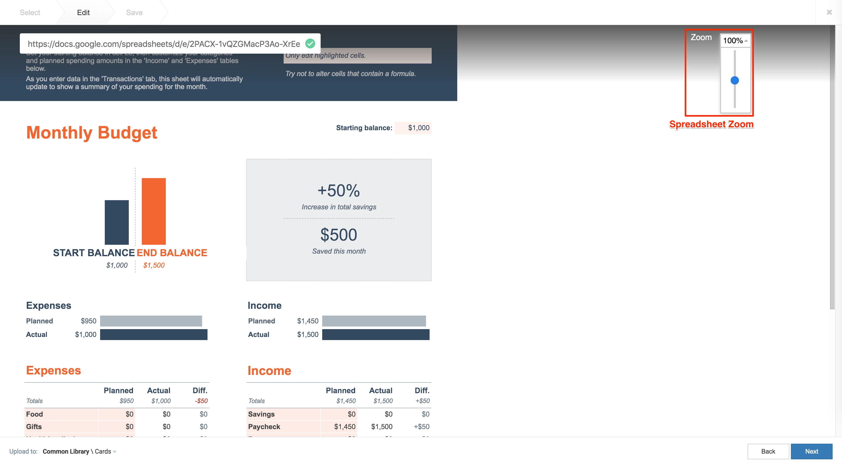Select the Starting balance $1,000 cell
Viewport: 842px width, 464px height.
pyautogui.click(x=413, y=128)
